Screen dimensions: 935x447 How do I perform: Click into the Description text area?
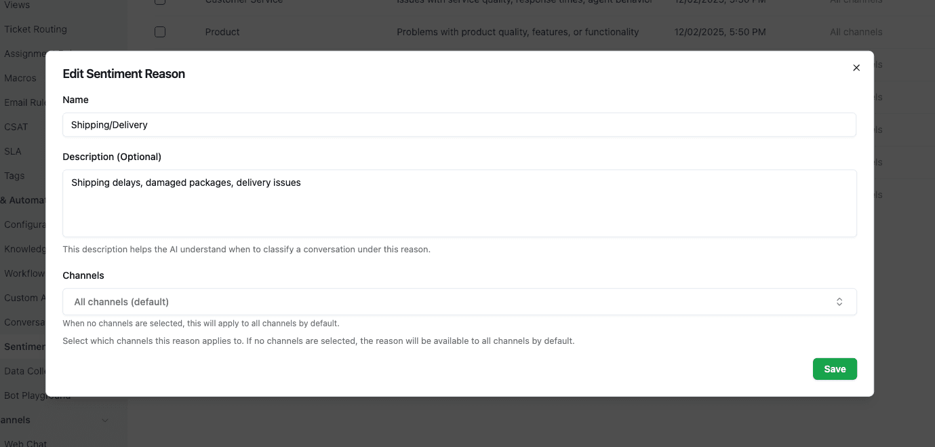[x=459, y=203]
